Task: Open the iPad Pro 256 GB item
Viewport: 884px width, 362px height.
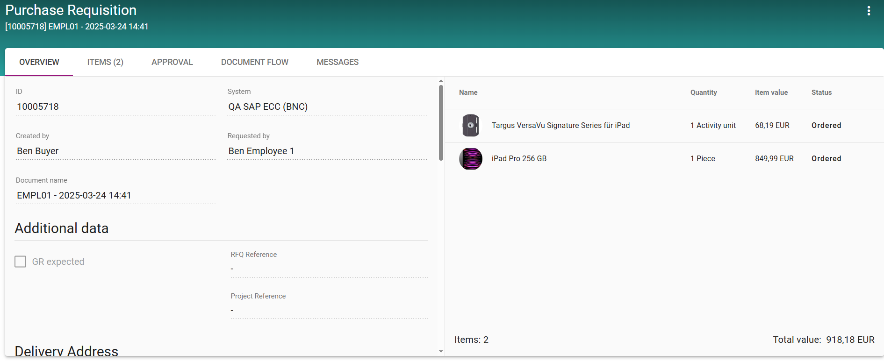Action: 519,159
